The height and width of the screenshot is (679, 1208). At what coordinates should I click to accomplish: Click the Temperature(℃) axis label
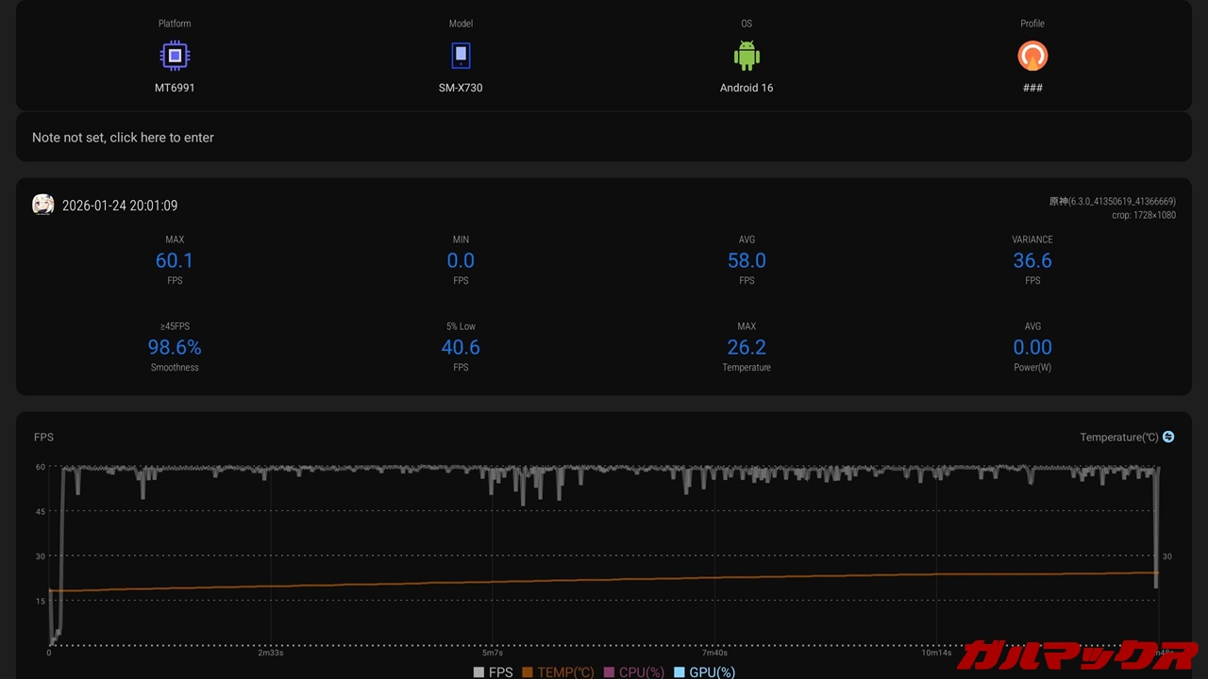pyautogui.click(x=1118, y=437)
